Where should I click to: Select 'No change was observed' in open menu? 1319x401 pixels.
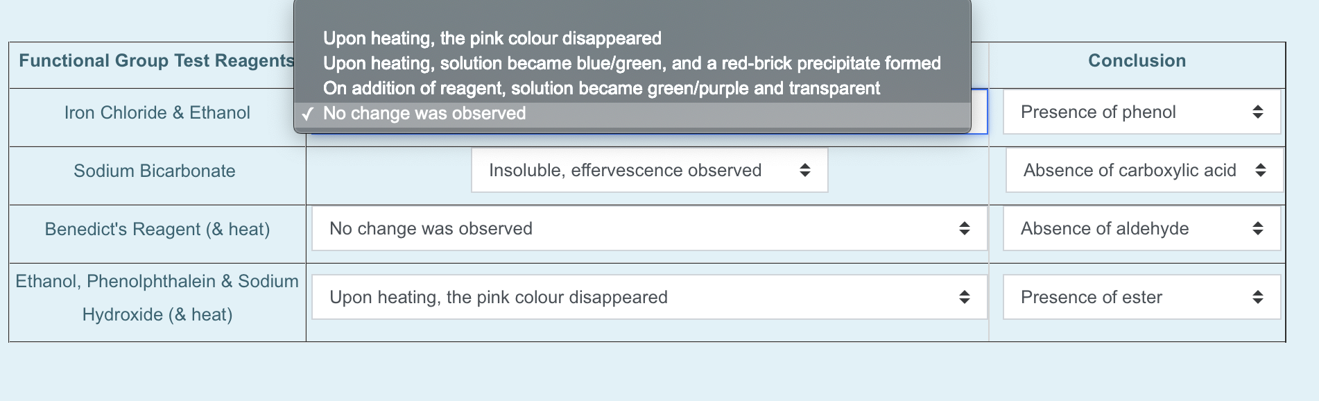pyautogui.click(x=424, y=113)
